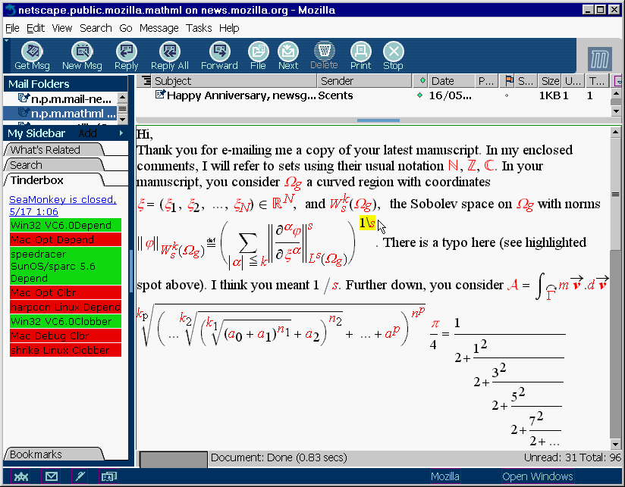Select the n.p.m.mathml newsgroup folder
This screenshot has height=487, width=625.
pyautogui.click(x=61, y=114)
